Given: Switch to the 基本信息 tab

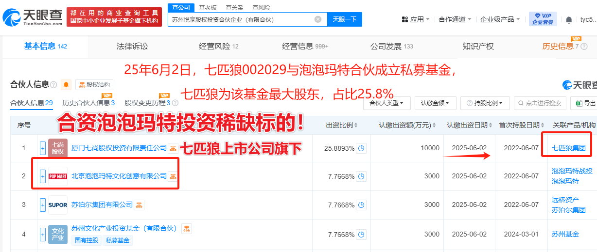Looking at the screenshot, I should pyautogui.click(x=46, y=47).
